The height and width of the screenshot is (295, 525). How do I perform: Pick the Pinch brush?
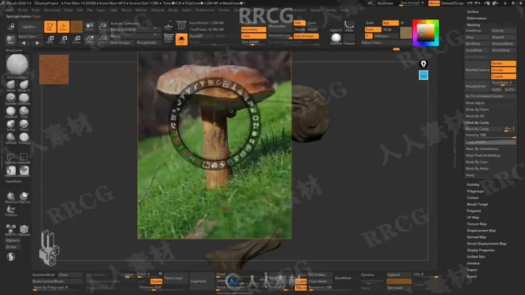(x=24, y=124)
